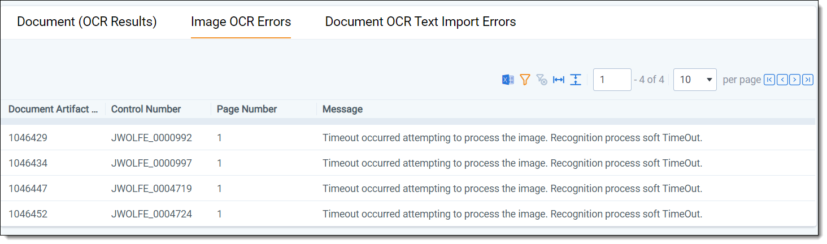Viewport: 827px width, 244px height.
Task: Go to next page
Action: click(x=795, y=80)
